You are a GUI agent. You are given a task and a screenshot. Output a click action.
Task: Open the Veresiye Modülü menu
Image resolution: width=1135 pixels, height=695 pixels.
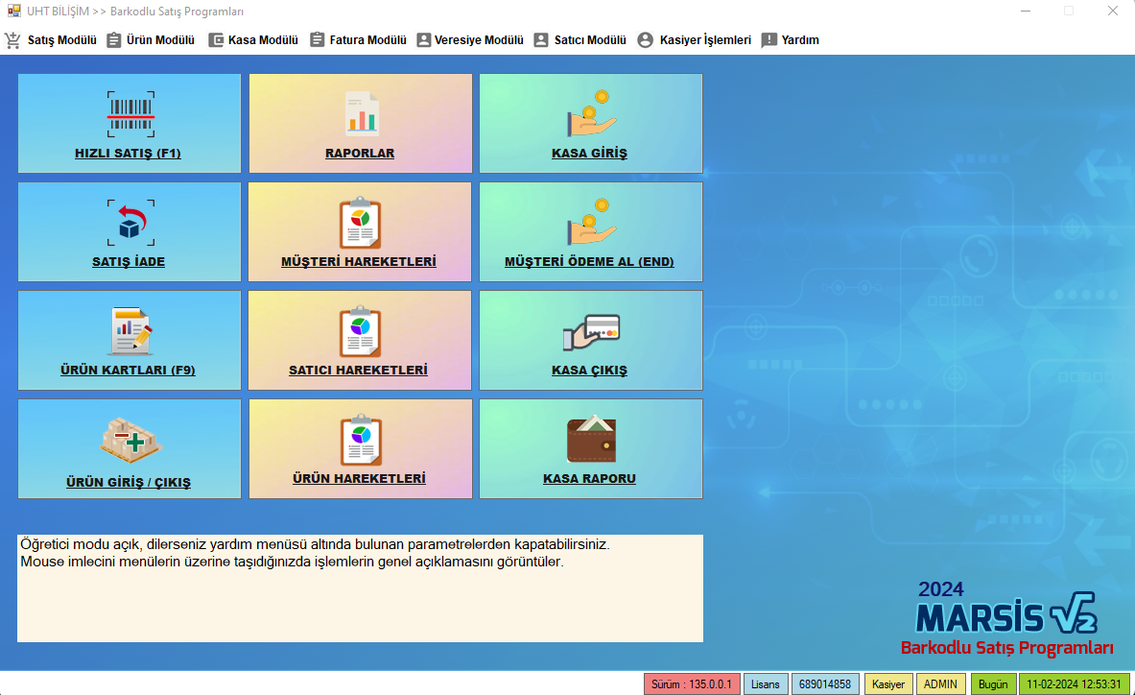(x=470, y=40)
